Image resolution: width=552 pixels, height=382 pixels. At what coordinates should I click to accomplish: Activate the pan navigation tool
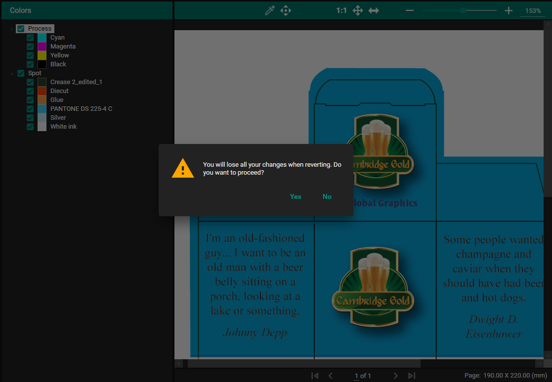coord(286,10)
